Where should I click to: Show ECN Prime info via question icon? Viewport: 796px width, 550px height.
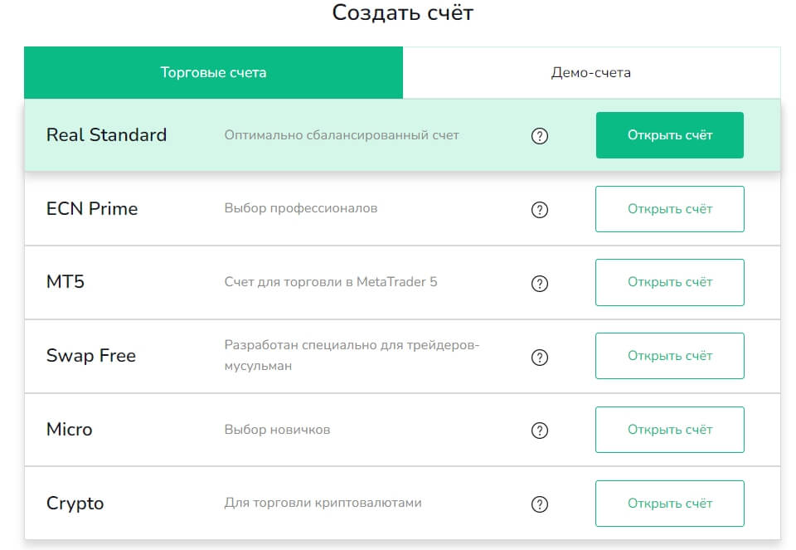540,210
